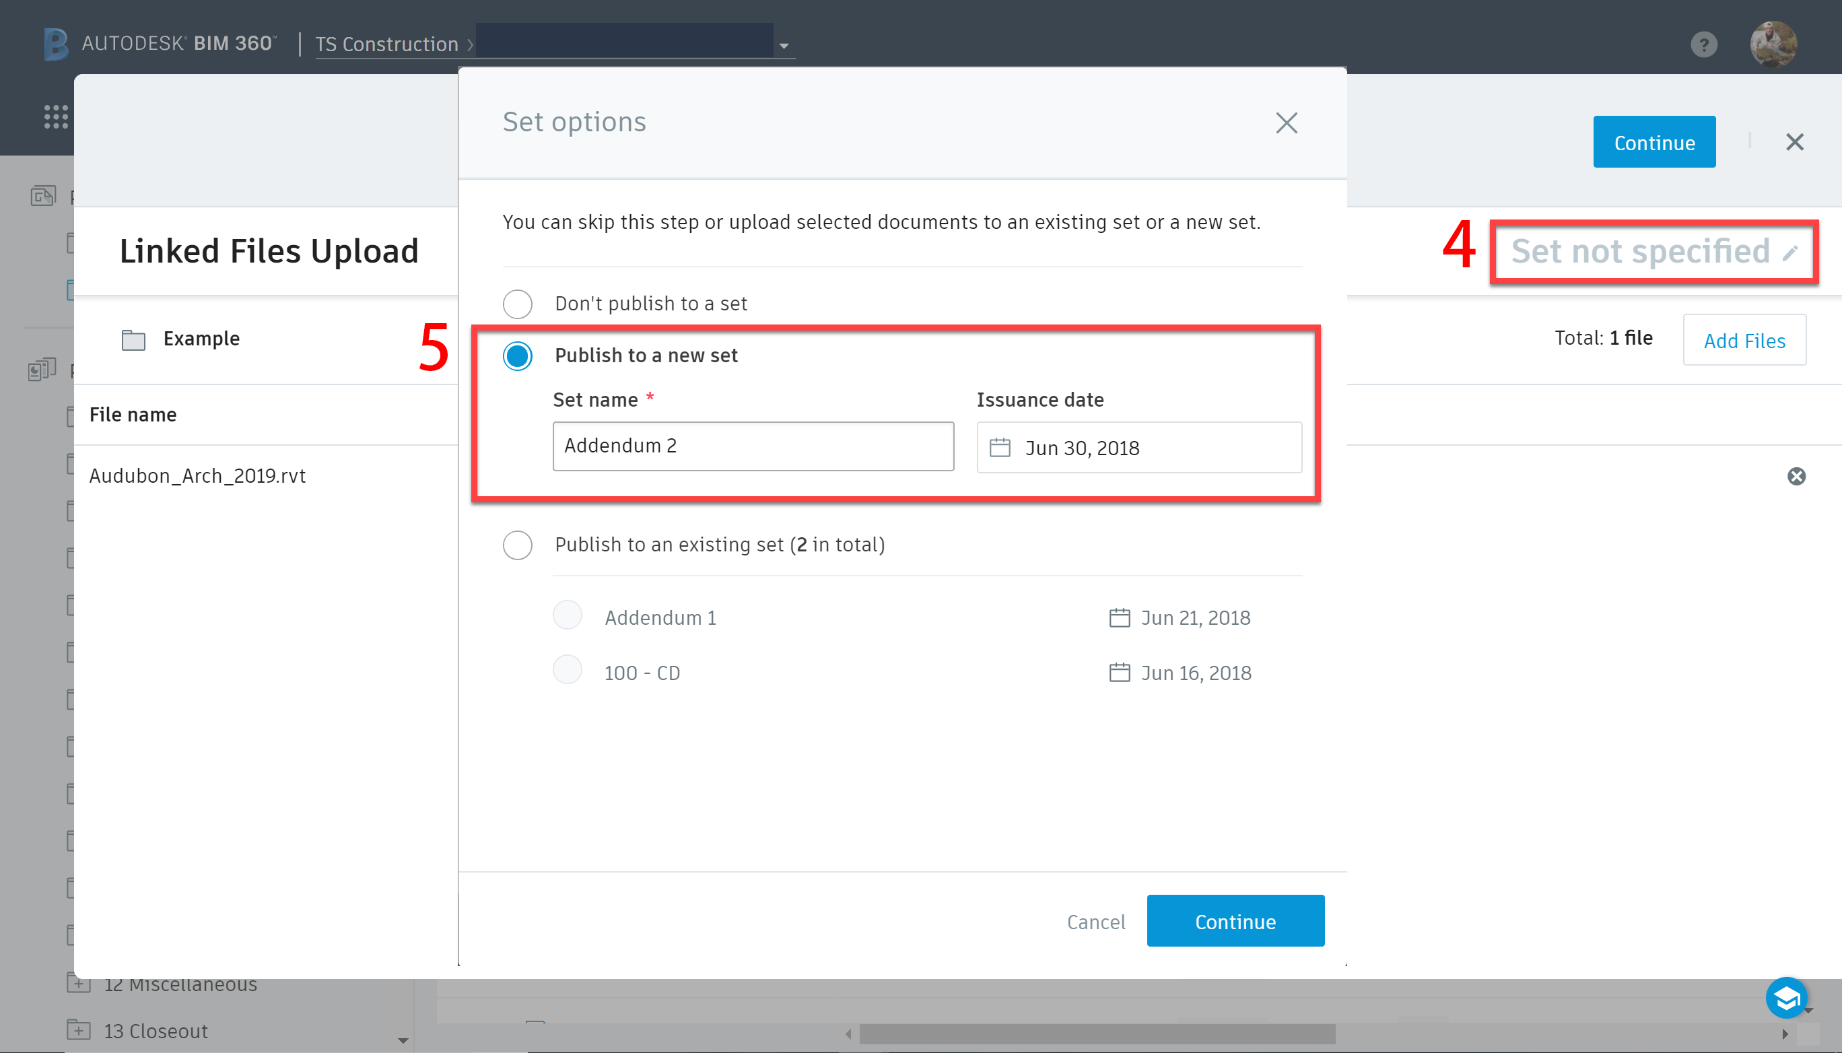Open the help question mark icon
Image resolution: width=1842 pixels, height=1053 pixels.
[1703, 45]
